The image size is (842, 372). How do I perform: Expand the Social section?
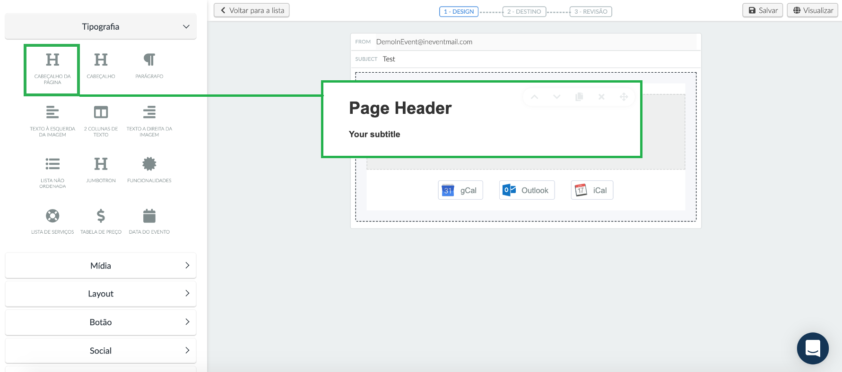pyautogui.click(x=101, y=351)
